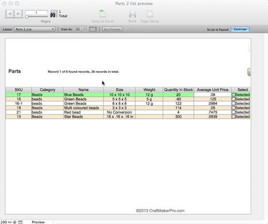
Task: Click the next page arrow
Action: click(18, 14)
